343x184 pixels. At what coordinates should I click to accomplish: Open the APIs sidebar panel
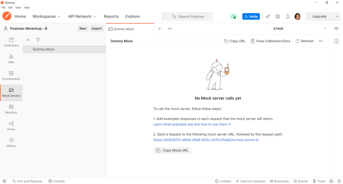(x=11, y=59)
